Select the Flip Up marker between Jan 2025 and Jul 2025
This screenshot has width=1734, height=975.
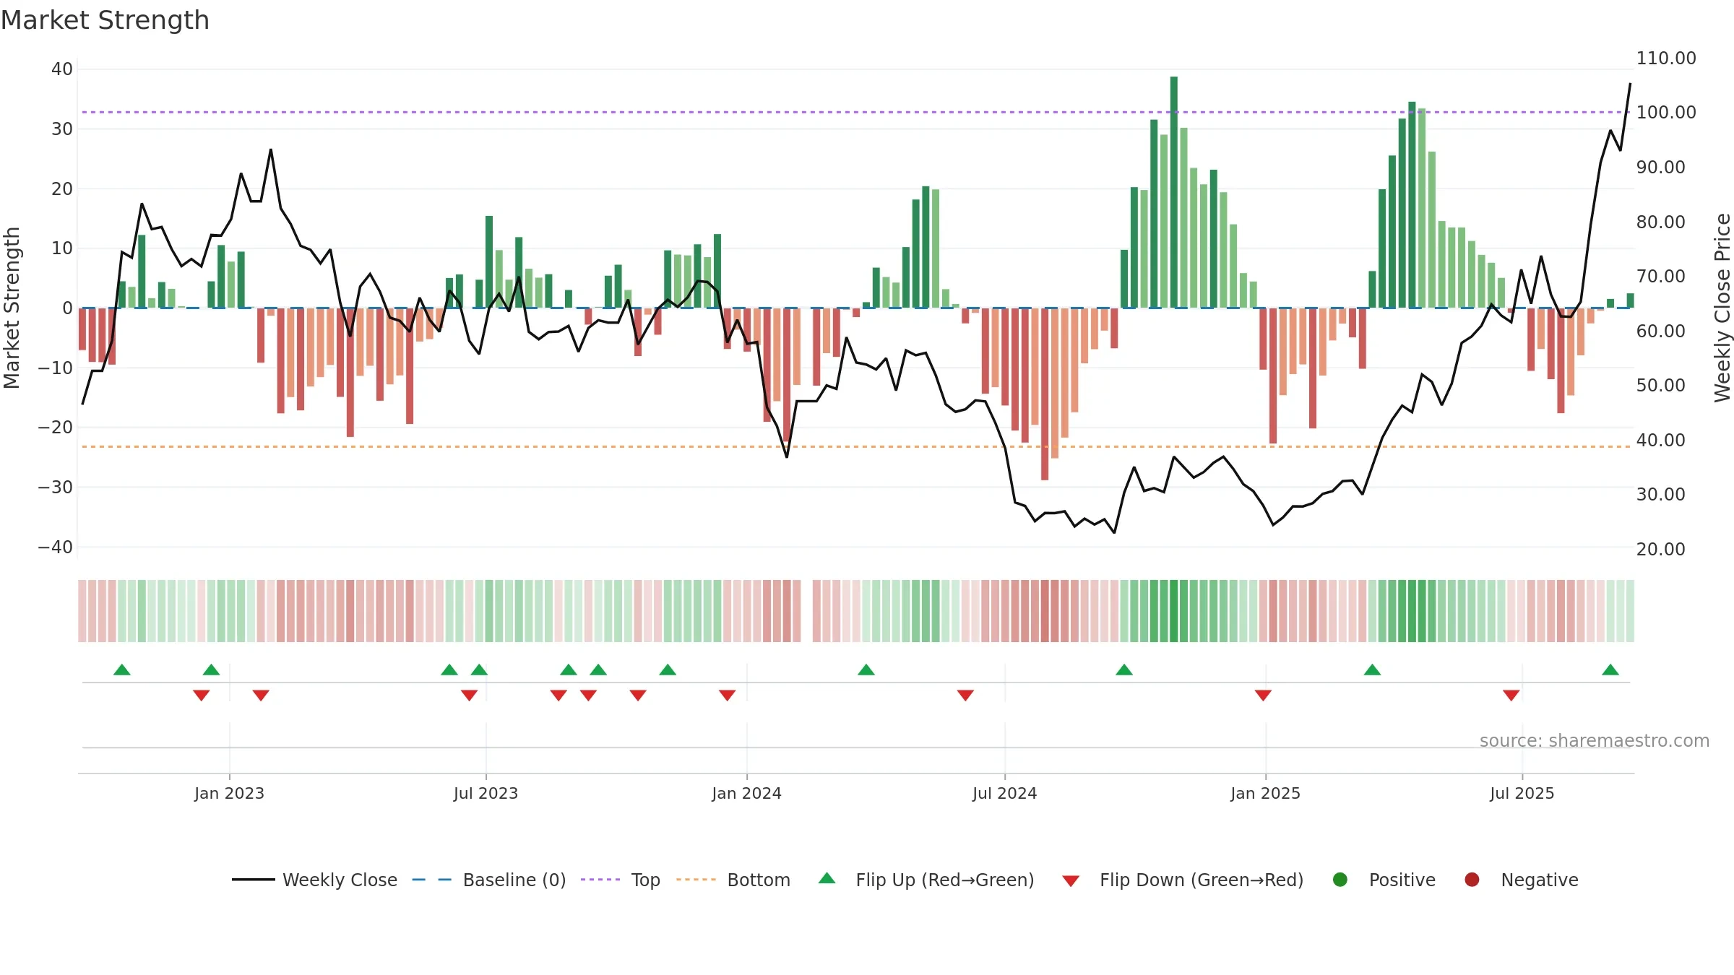[1373, 669]
